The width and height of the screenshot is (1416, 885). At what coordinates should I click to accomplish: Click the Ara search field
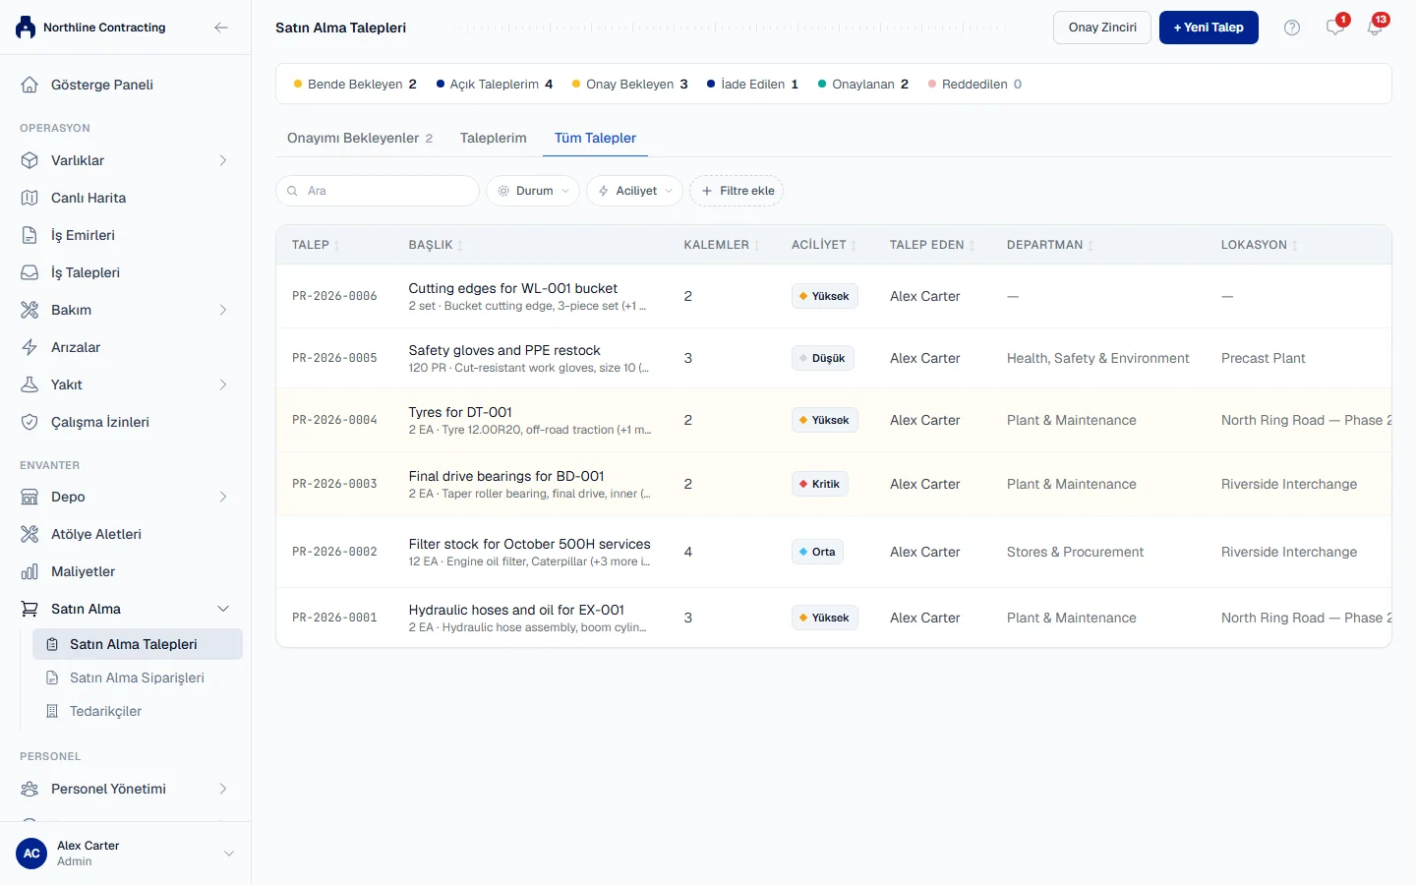pyautogui.click(x=378, y=191)
